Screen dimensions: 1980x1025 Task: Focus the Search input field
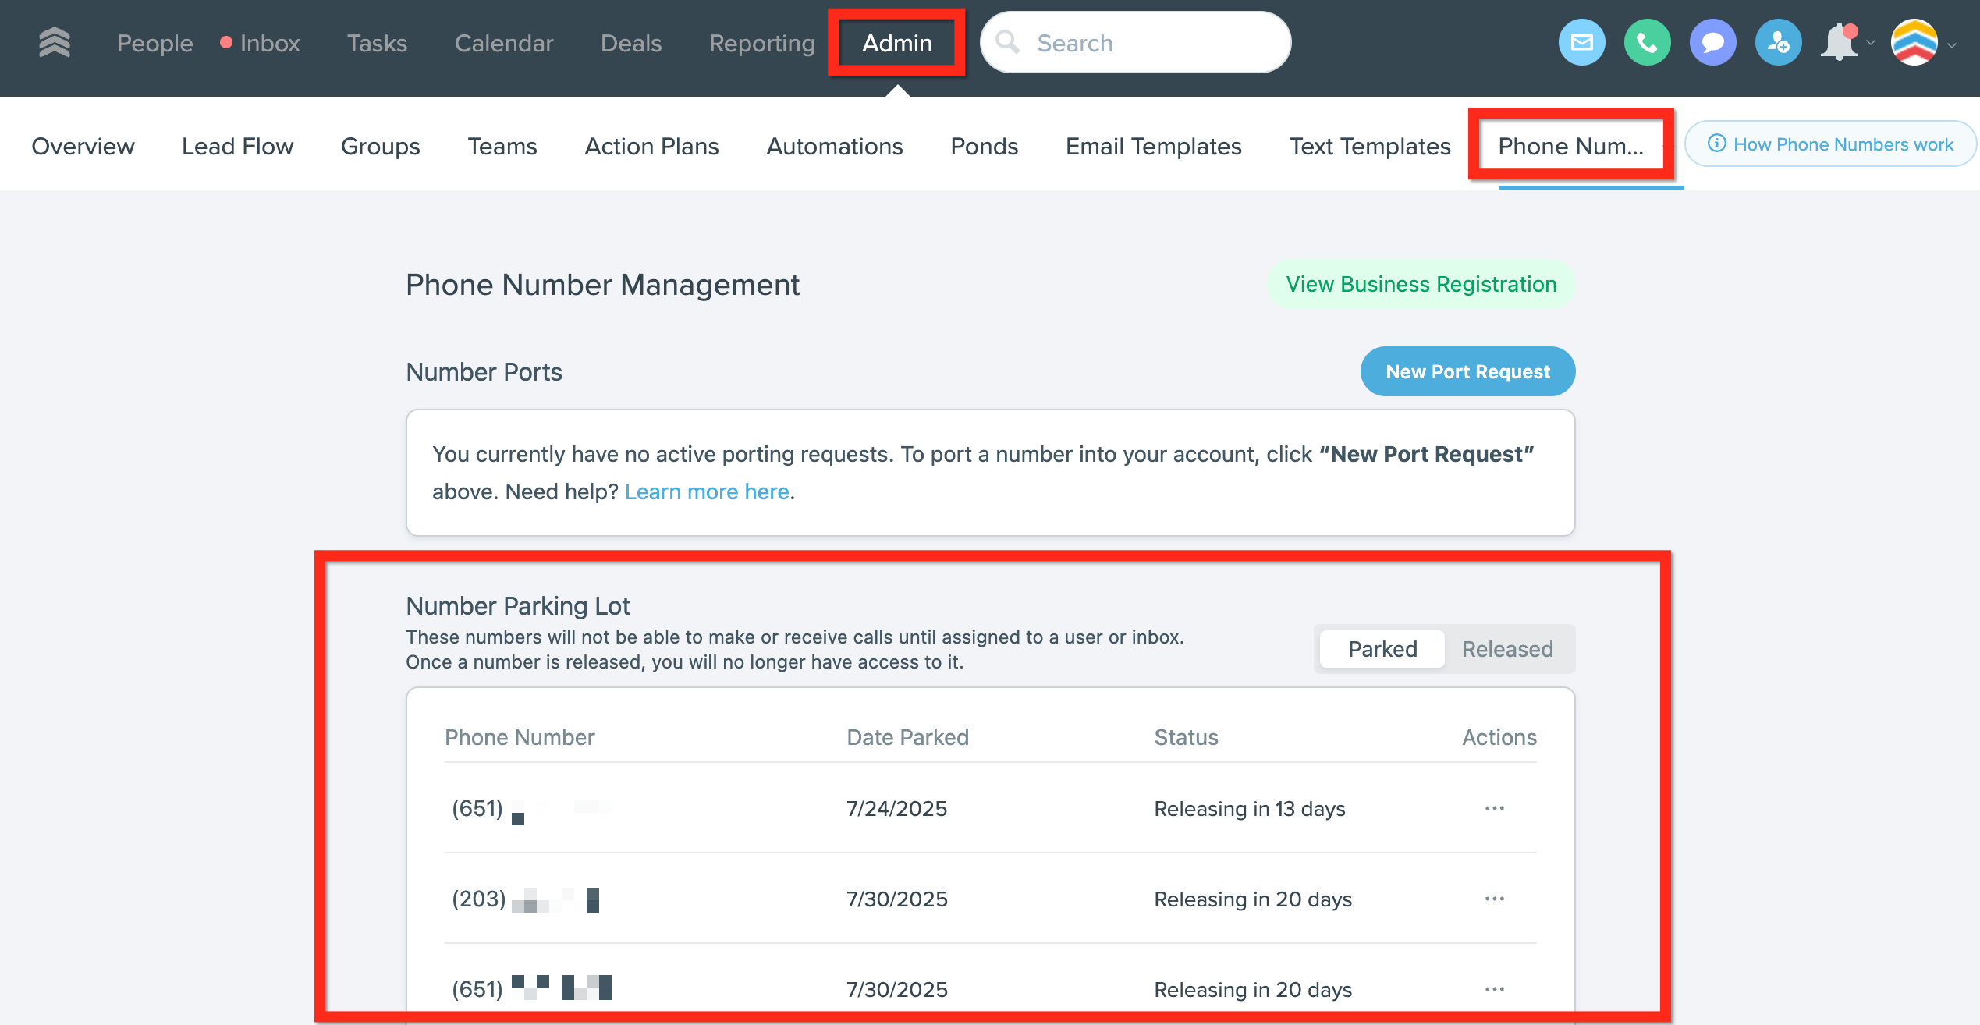tap(1147, 43)
